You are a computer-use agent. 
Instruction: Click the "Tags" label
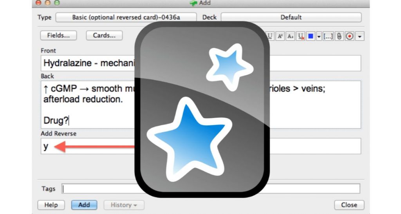click(49, 189)
